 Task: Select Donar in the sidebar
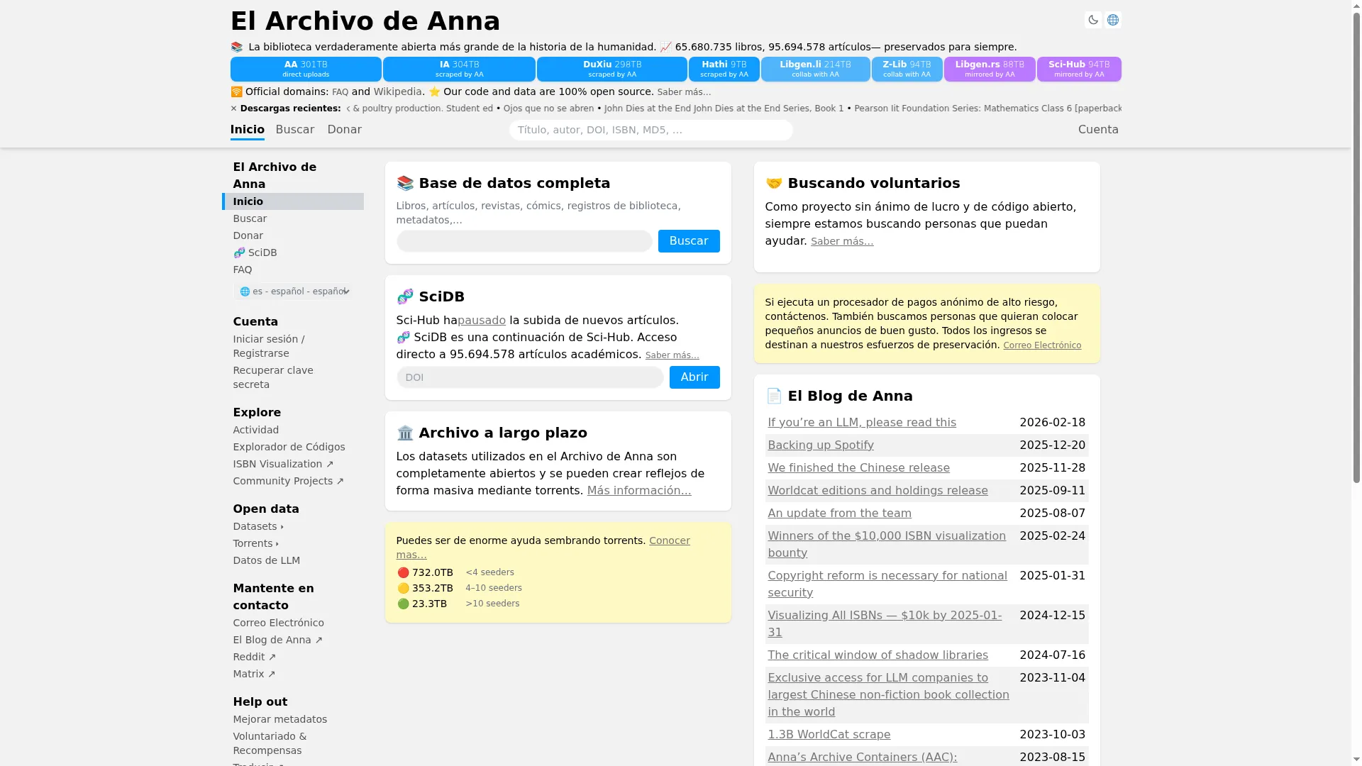point(248,235)
